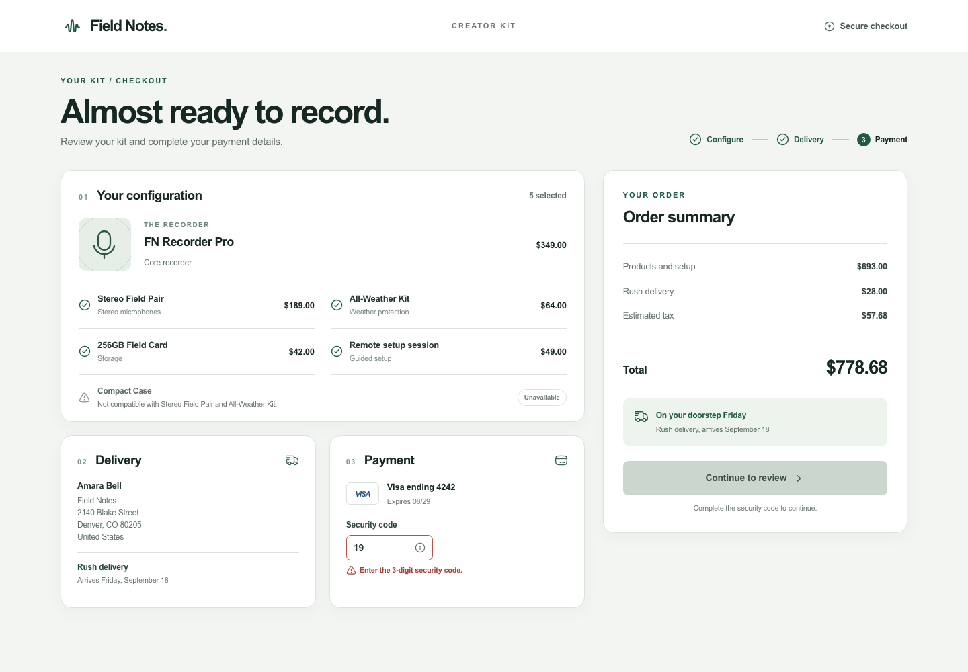
Task: Click 'Complete the security code to continue' note
Action: 755,509
